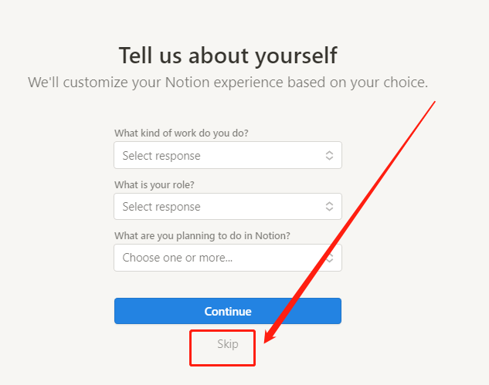
Task: Click the subtitle about customizing Notion experience
Action: click(x=228, y=82)
